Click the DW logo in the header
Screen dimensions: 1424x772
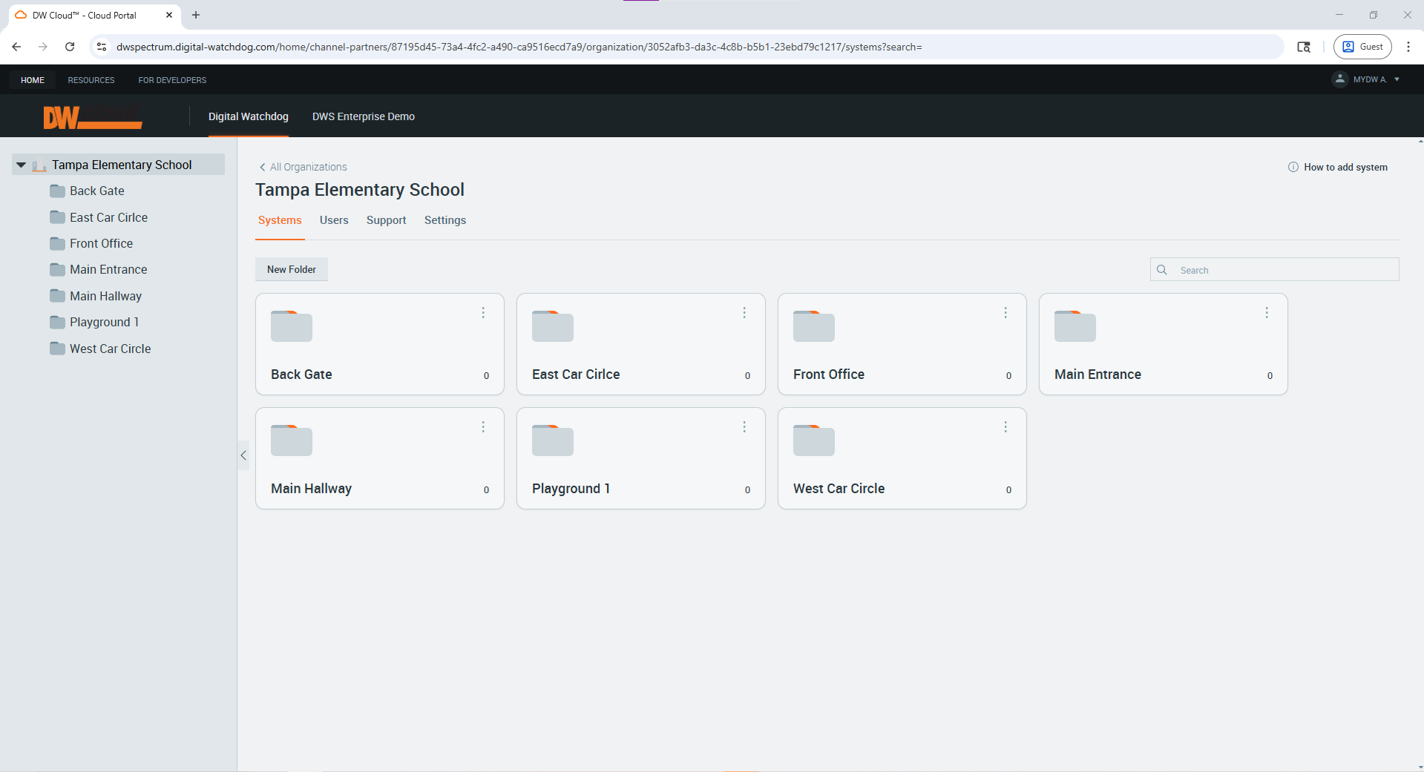pos(93,116)
